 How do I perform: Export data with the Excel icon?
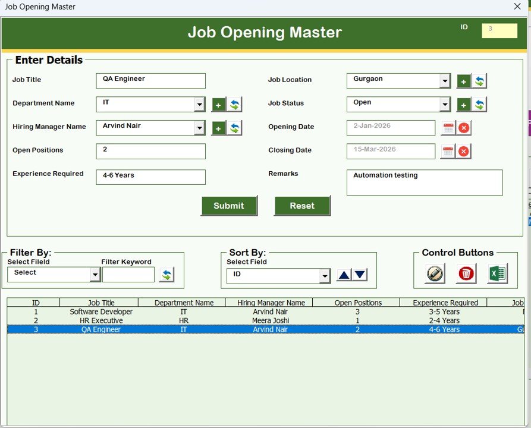497,273
